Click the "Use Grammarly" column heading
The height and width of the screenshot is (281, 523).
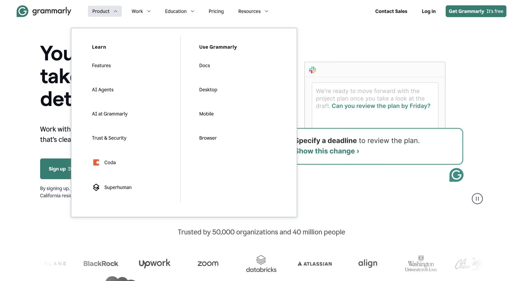(218, 47)
